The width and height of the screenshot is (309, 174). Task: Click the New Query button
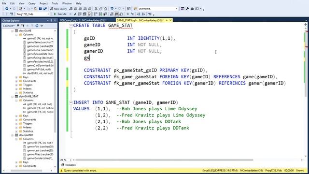58,9
